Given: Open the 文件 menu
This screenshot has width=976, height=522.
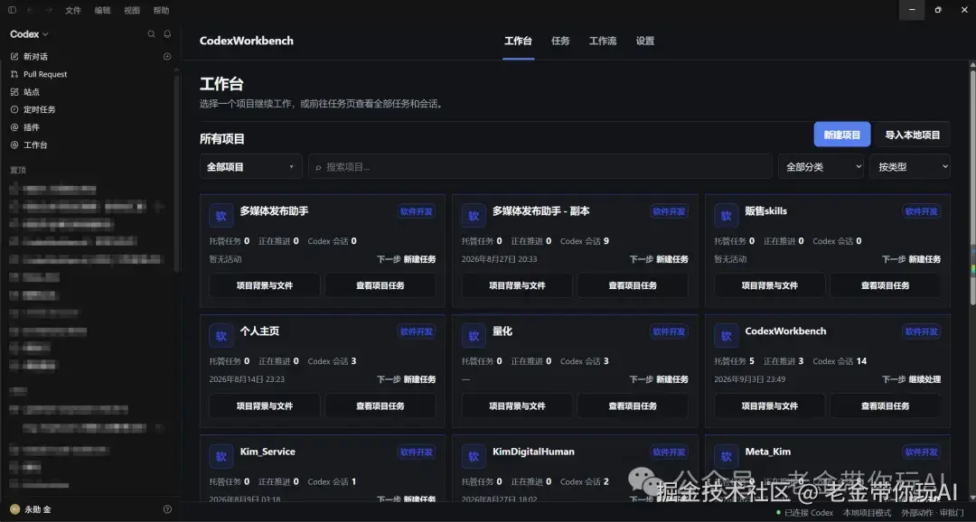Looking at the screenshot, I should pyautogui.click(x=73, y=10).
